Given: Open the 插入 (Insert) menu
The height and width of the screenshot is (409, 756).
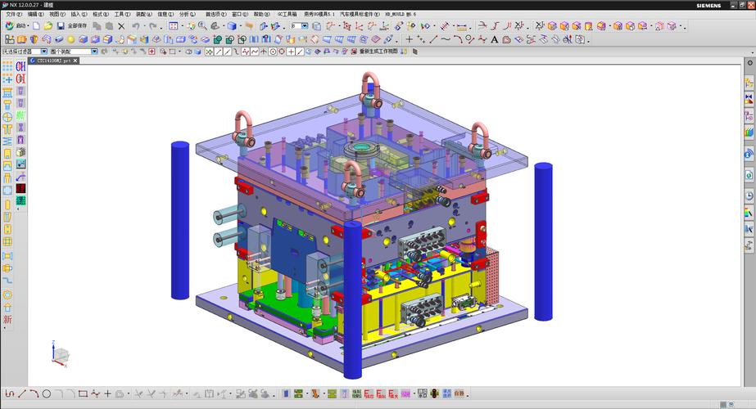Looking at the screenshot, I should (x=79, y=15).
